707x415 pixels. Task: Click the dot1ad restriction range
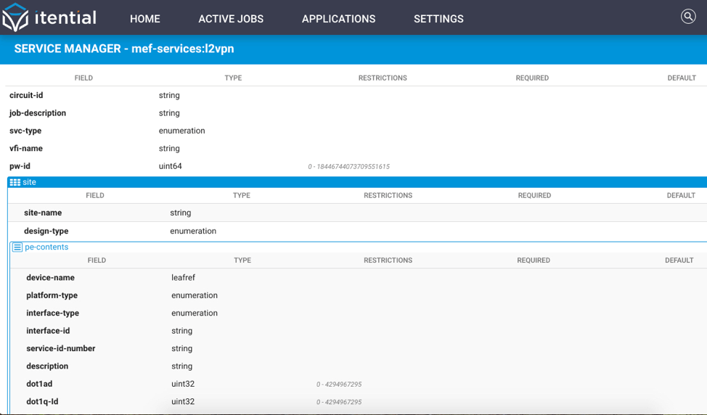point(339,385)
